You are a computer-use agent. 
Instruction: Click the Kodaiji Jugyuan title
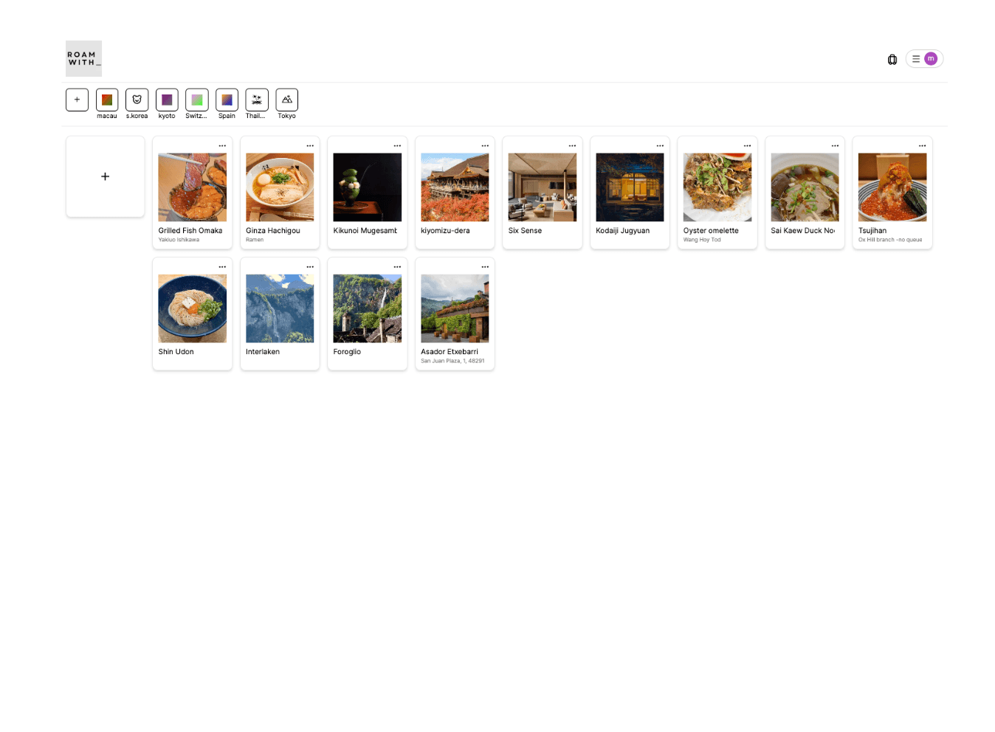(x=623, y=231)
